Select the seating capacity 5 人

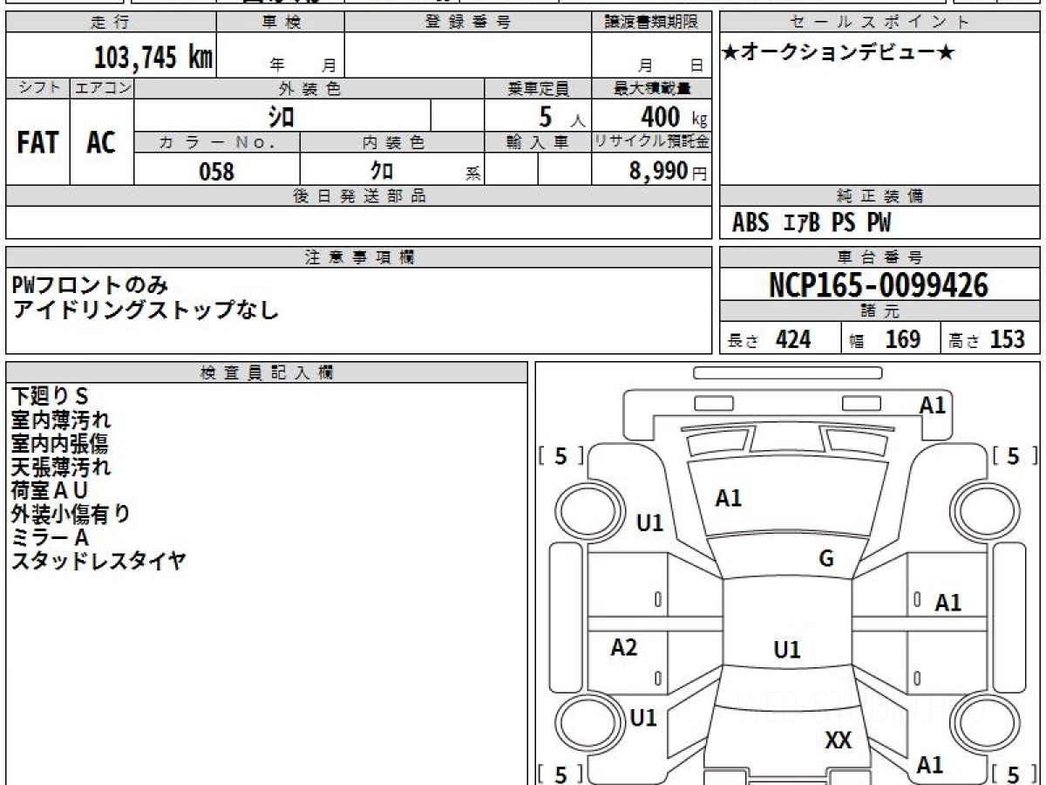[561, 116]
